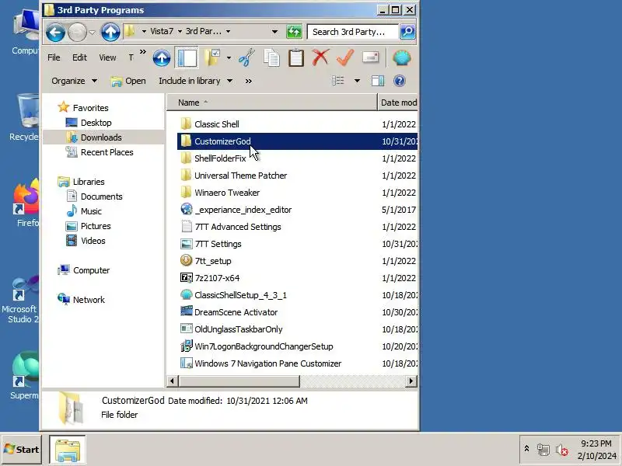Open the View menu
The height and width of the screenshot is (466, 622).
(107, 57)
